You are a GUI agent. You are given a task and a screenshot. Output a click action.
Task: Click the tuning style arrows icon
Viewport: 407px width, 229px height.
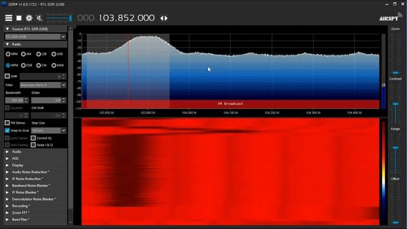(164, 18)
